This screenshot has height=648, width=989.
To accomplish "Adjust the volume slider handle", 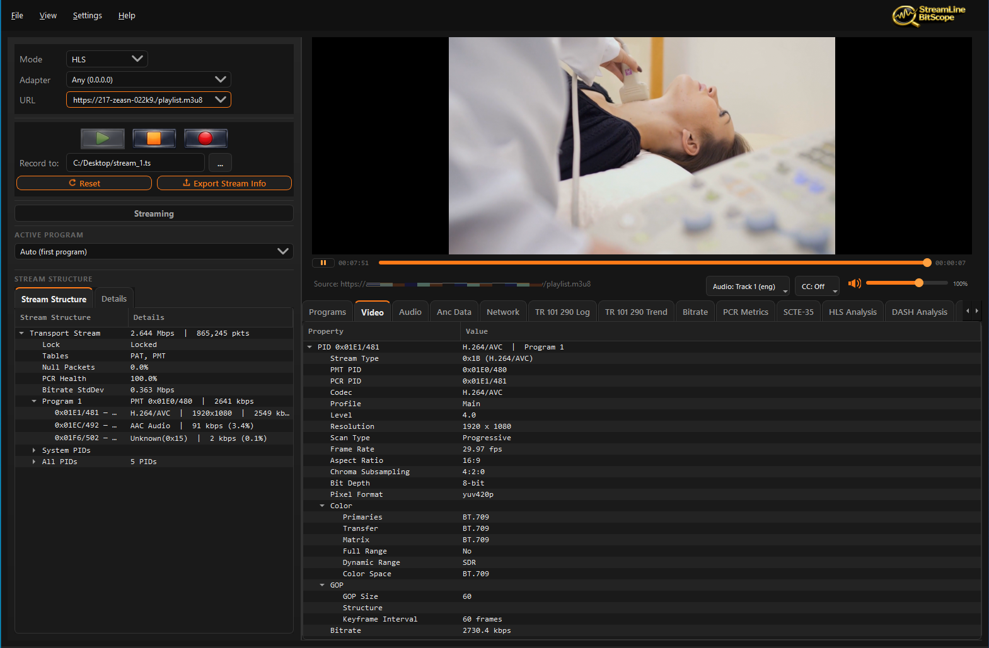I will coord(919,283).
